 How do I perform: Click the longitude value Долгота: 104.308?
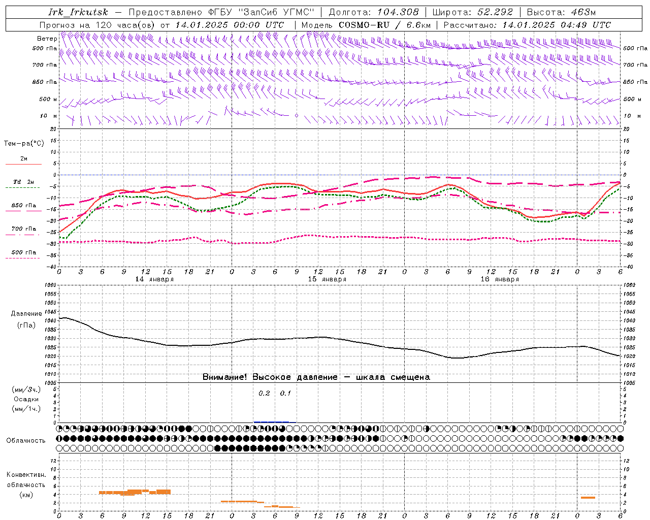[x=374, y=12]
